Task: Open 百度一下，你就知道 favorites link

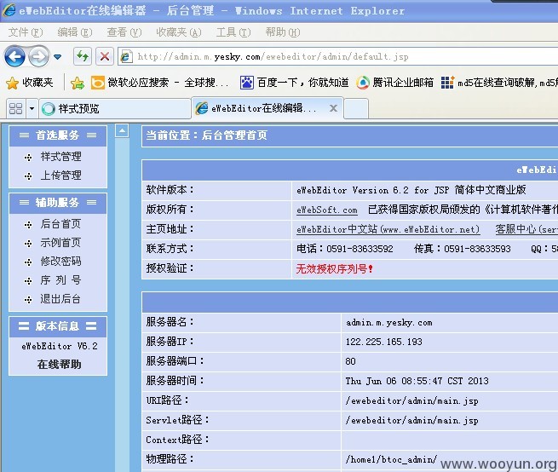Action: [x=295, y=83]
